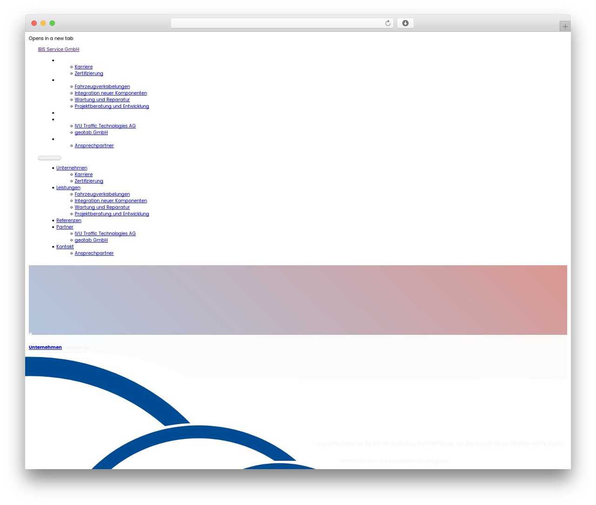596x505 pixels.
Task: Open Fahrzeugverkabelungen in the upper list
Action: [102, 87]
